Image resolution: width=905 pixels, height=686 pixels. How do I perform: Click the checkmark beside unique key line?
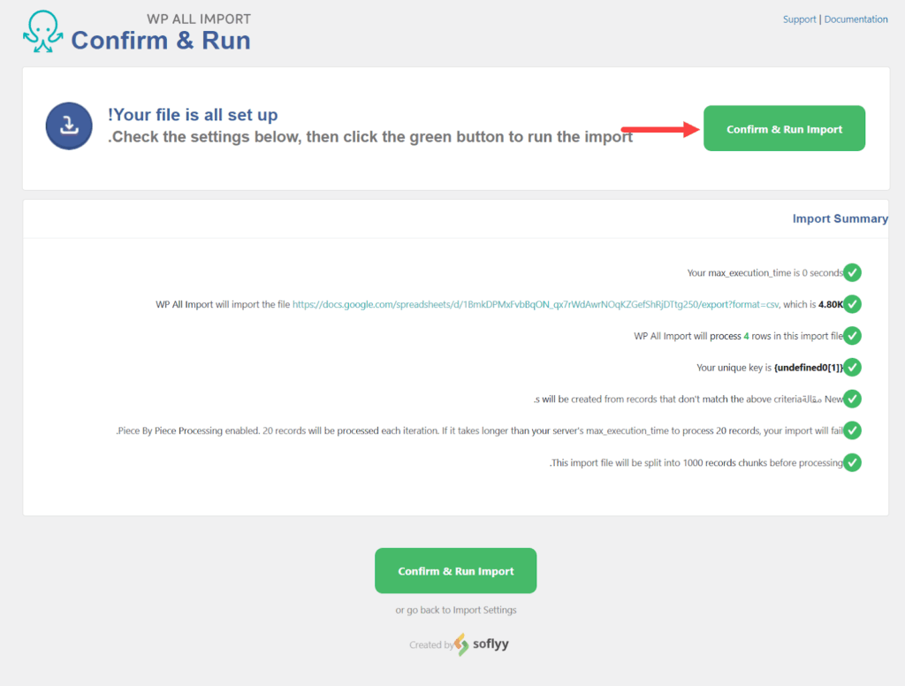(852, 367)
